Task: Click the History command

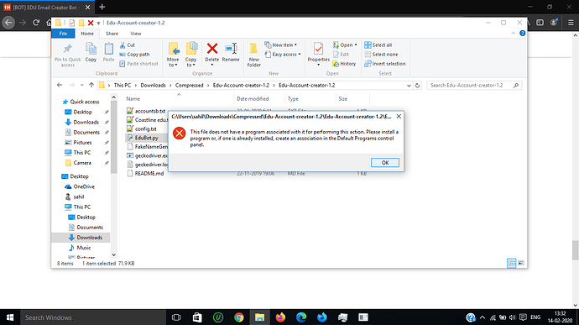Action: click(344, 64)
